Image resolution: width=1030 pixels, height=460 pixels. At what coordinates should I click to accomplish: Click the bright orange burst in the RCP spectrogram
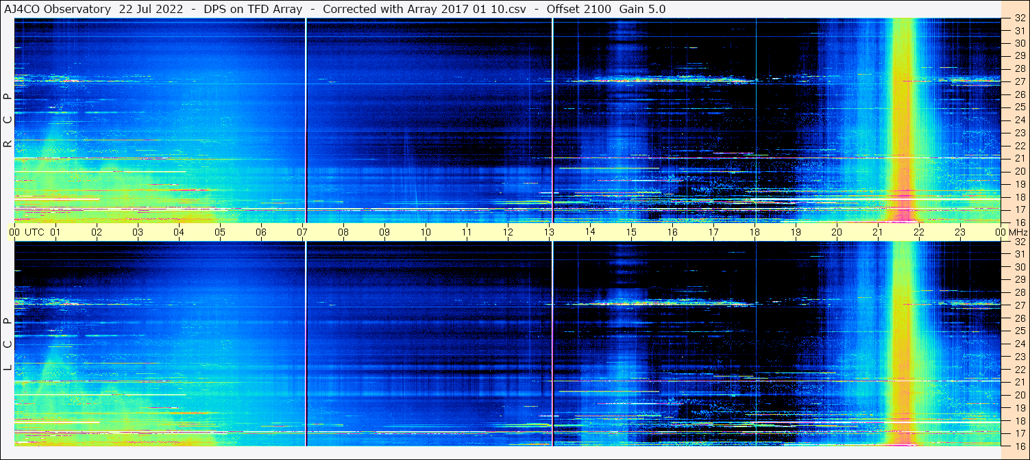point(903,120)
